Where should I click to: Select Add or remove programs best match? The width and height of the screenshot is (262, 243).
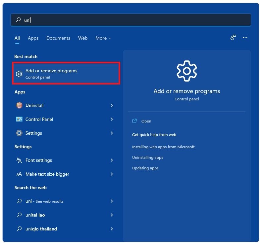[66, 74]
